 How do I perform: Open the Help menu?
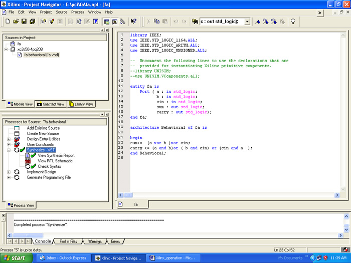[109, 12]
